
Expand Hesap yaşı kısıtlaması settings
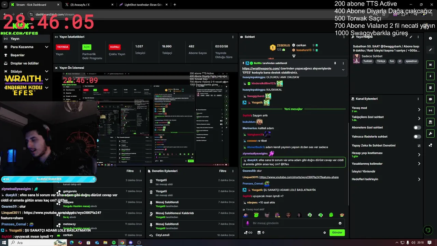(x=419, y=155)
